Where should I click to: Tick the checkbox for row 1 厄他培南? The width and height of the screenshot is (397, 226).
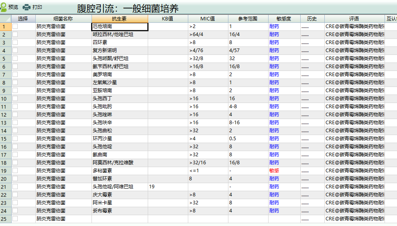point(15,26)
